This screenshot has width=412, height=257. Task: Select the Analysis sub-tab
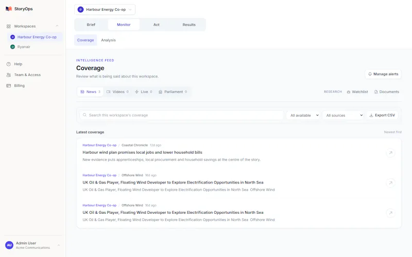click(108, 40)
